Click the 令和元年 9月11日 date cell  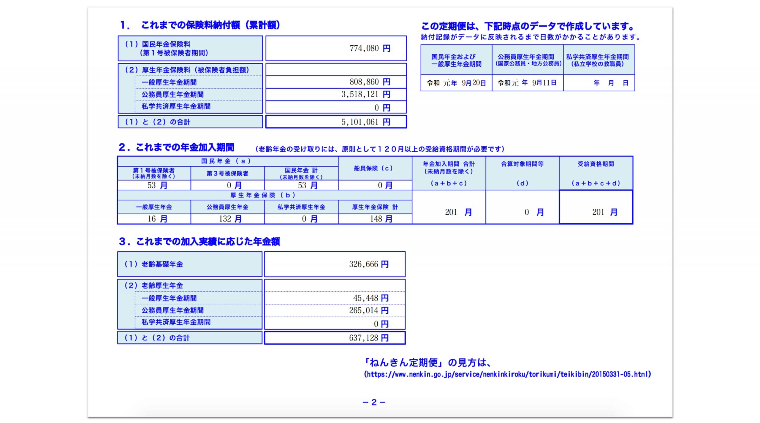(528, 83)
